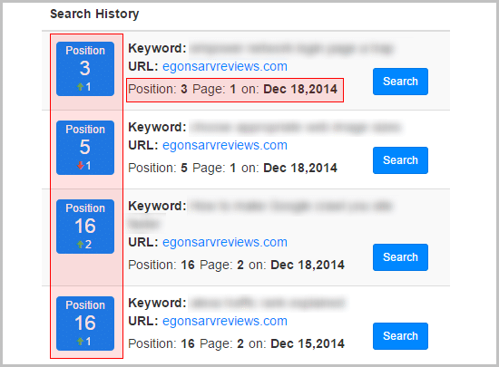499x367 pixels.
Task: Click red down arrow in Position 5 badge
Action: coord(80,165)
